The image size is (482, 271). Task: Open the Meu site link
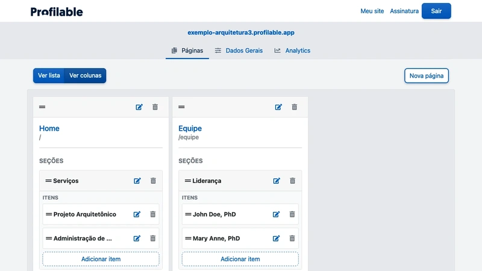372,11
